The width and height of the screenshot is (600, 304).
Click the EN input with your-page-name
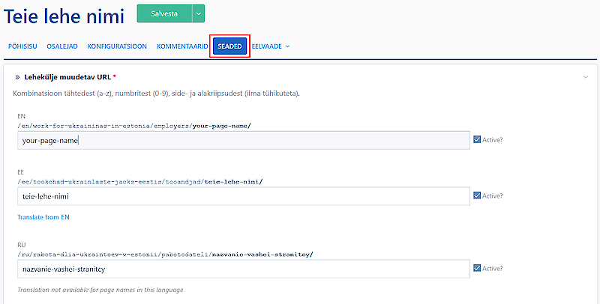(243, 140)
